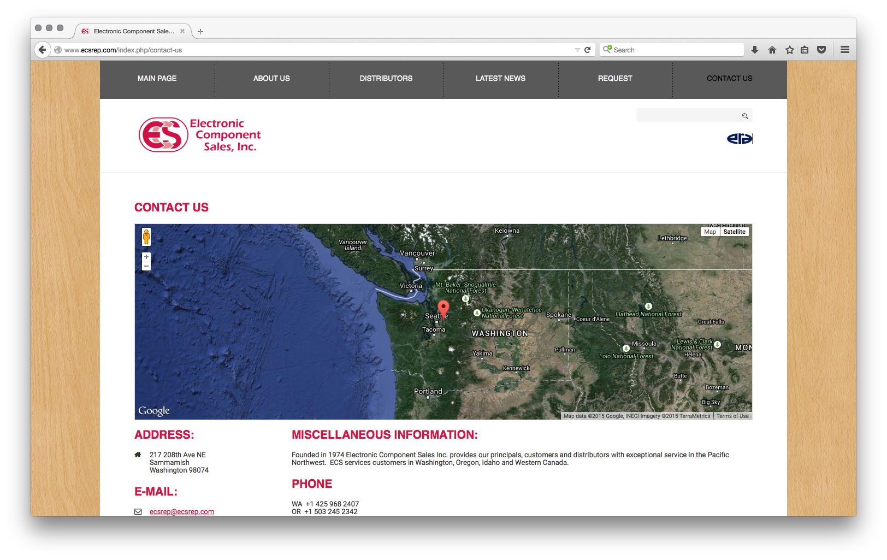Click the Spokane label on the map
This screenshot has width=887, height=560.
click(x=559, y=315)
